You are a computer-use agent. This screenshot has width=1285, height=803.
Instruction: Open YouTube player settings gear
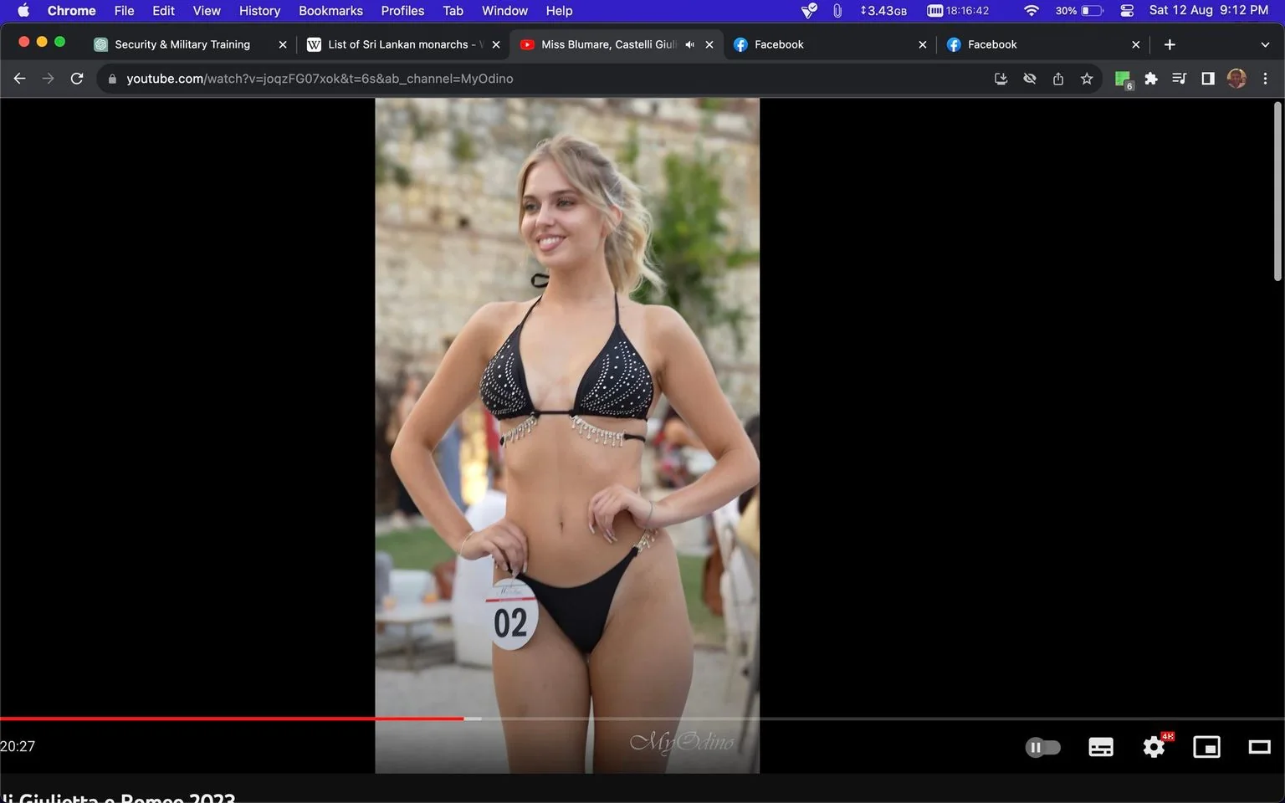pyautogui.click(x=1154, y=747)
